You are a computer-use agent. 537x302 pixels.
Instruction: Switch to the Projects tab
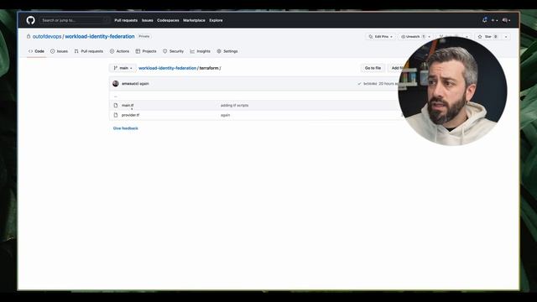pyautogui.click(x=146, y=51)
